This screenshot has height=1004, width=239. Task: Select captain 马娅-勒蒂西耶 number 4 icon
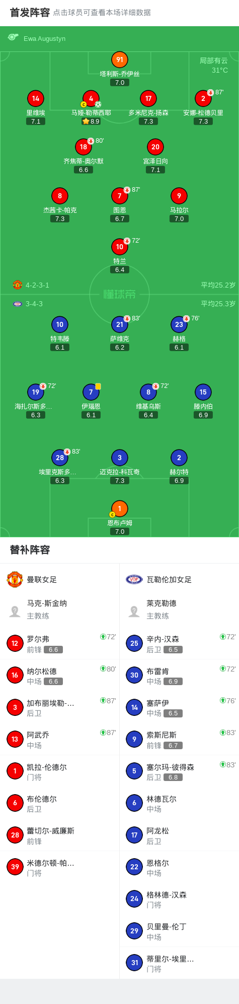(x=91, y=98)
